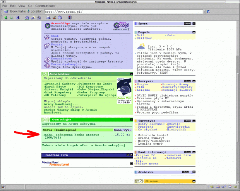
Task: Go to Home page icon
Action: pyautogui.click(x=27, y=17)
